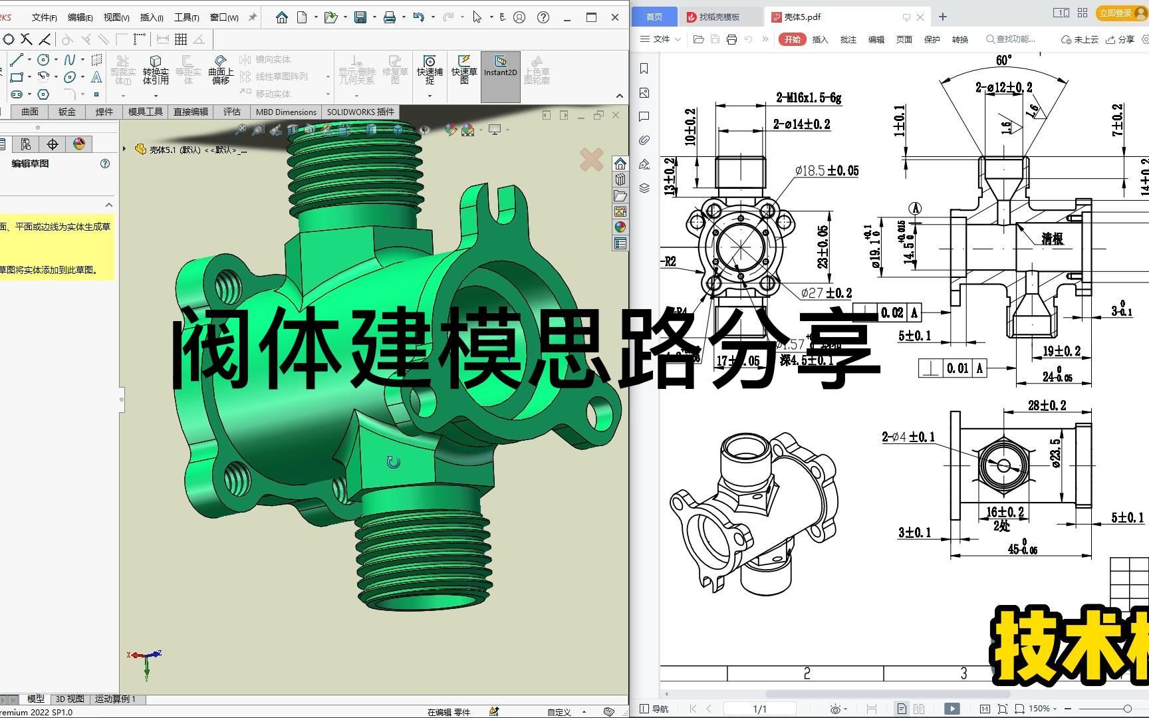Viewport: 1149px width, 718px height.
Task: Toggle the hide/show items eye icon in viewport
Action: (424, 130)
